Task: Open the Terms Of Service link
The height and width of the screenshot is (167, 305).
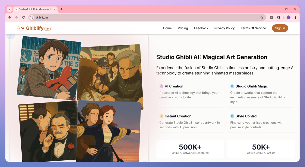Action: coord(253,28)
